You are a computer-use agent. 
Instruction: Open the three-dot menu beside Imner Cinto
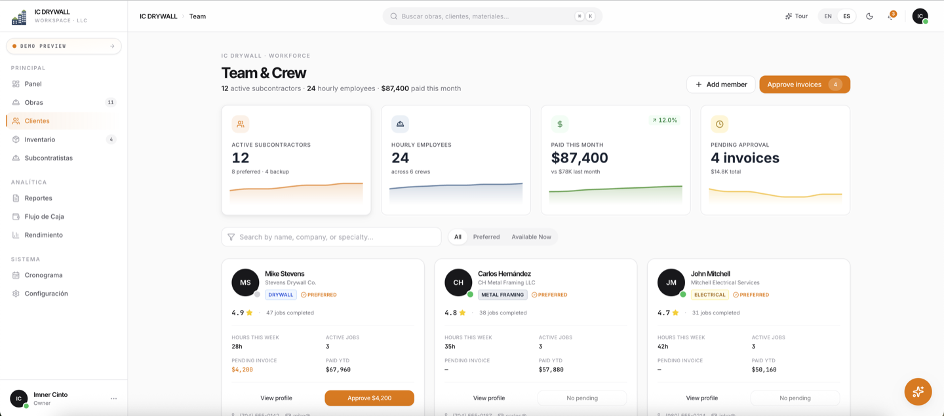113,398
